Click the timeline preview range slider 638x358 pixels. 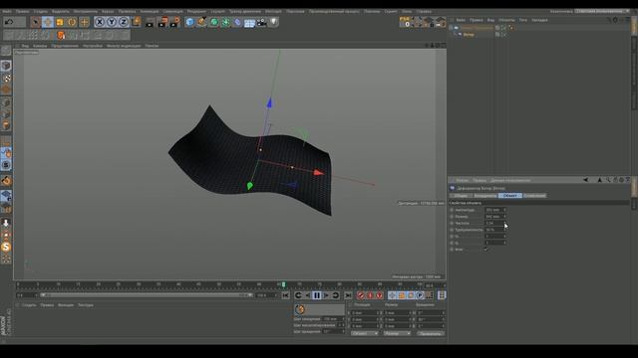147,295
